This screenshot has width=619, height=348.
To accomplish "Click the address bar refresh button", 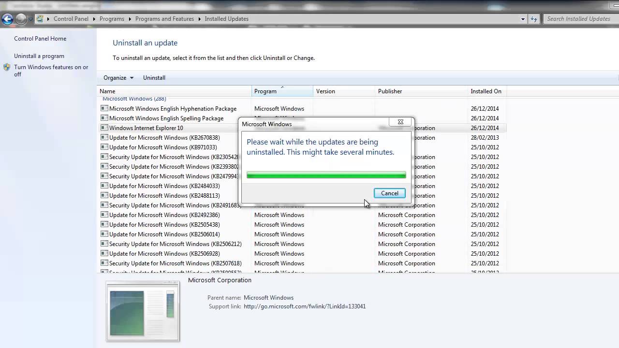I will (534, 19).
